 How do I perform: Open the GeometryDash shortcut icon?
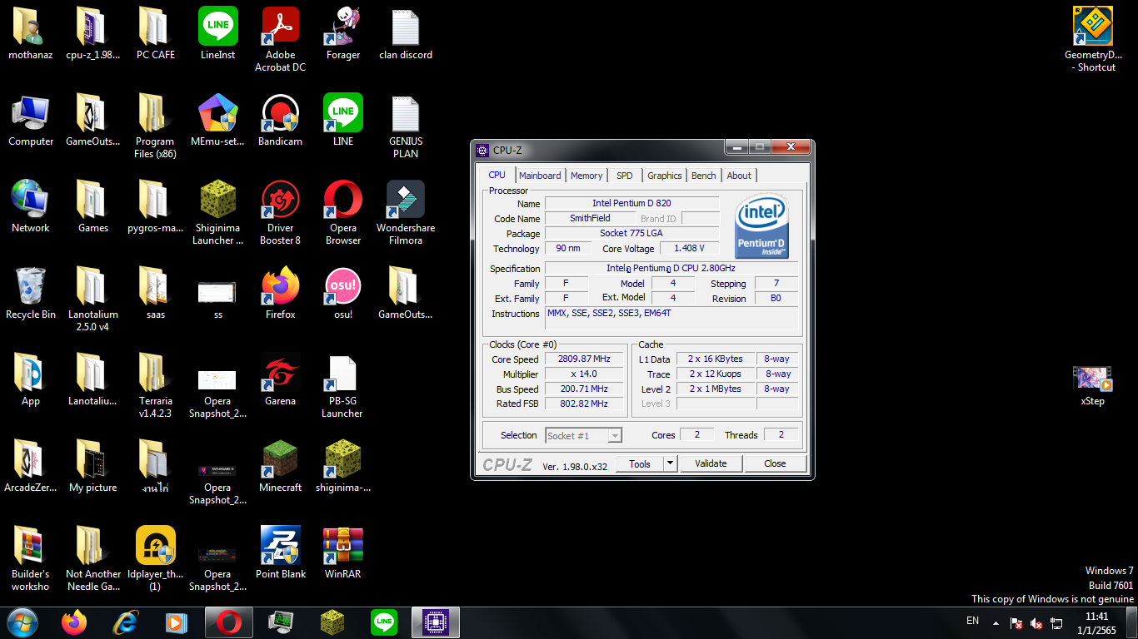[x=1092, y=28]
